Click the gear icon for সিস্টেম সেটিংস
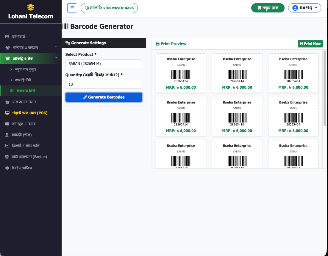This screenshot has width=328, height=256. [7, 168]
